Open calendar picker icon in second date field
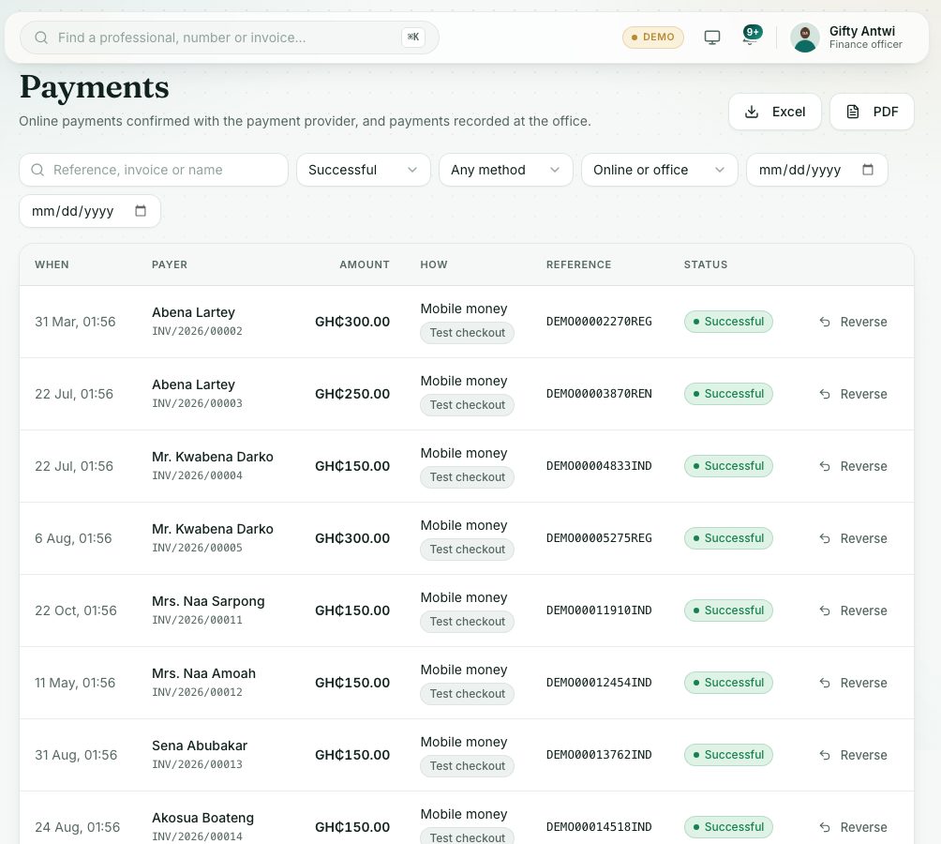941x844 pixels. pos(141,211)
